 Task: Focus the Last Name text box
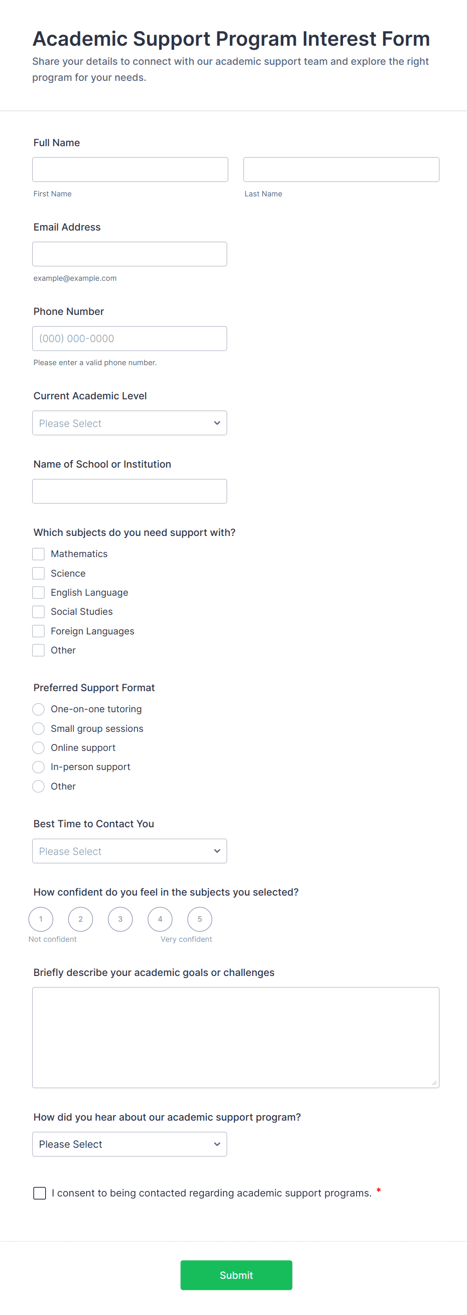(341, 169)
